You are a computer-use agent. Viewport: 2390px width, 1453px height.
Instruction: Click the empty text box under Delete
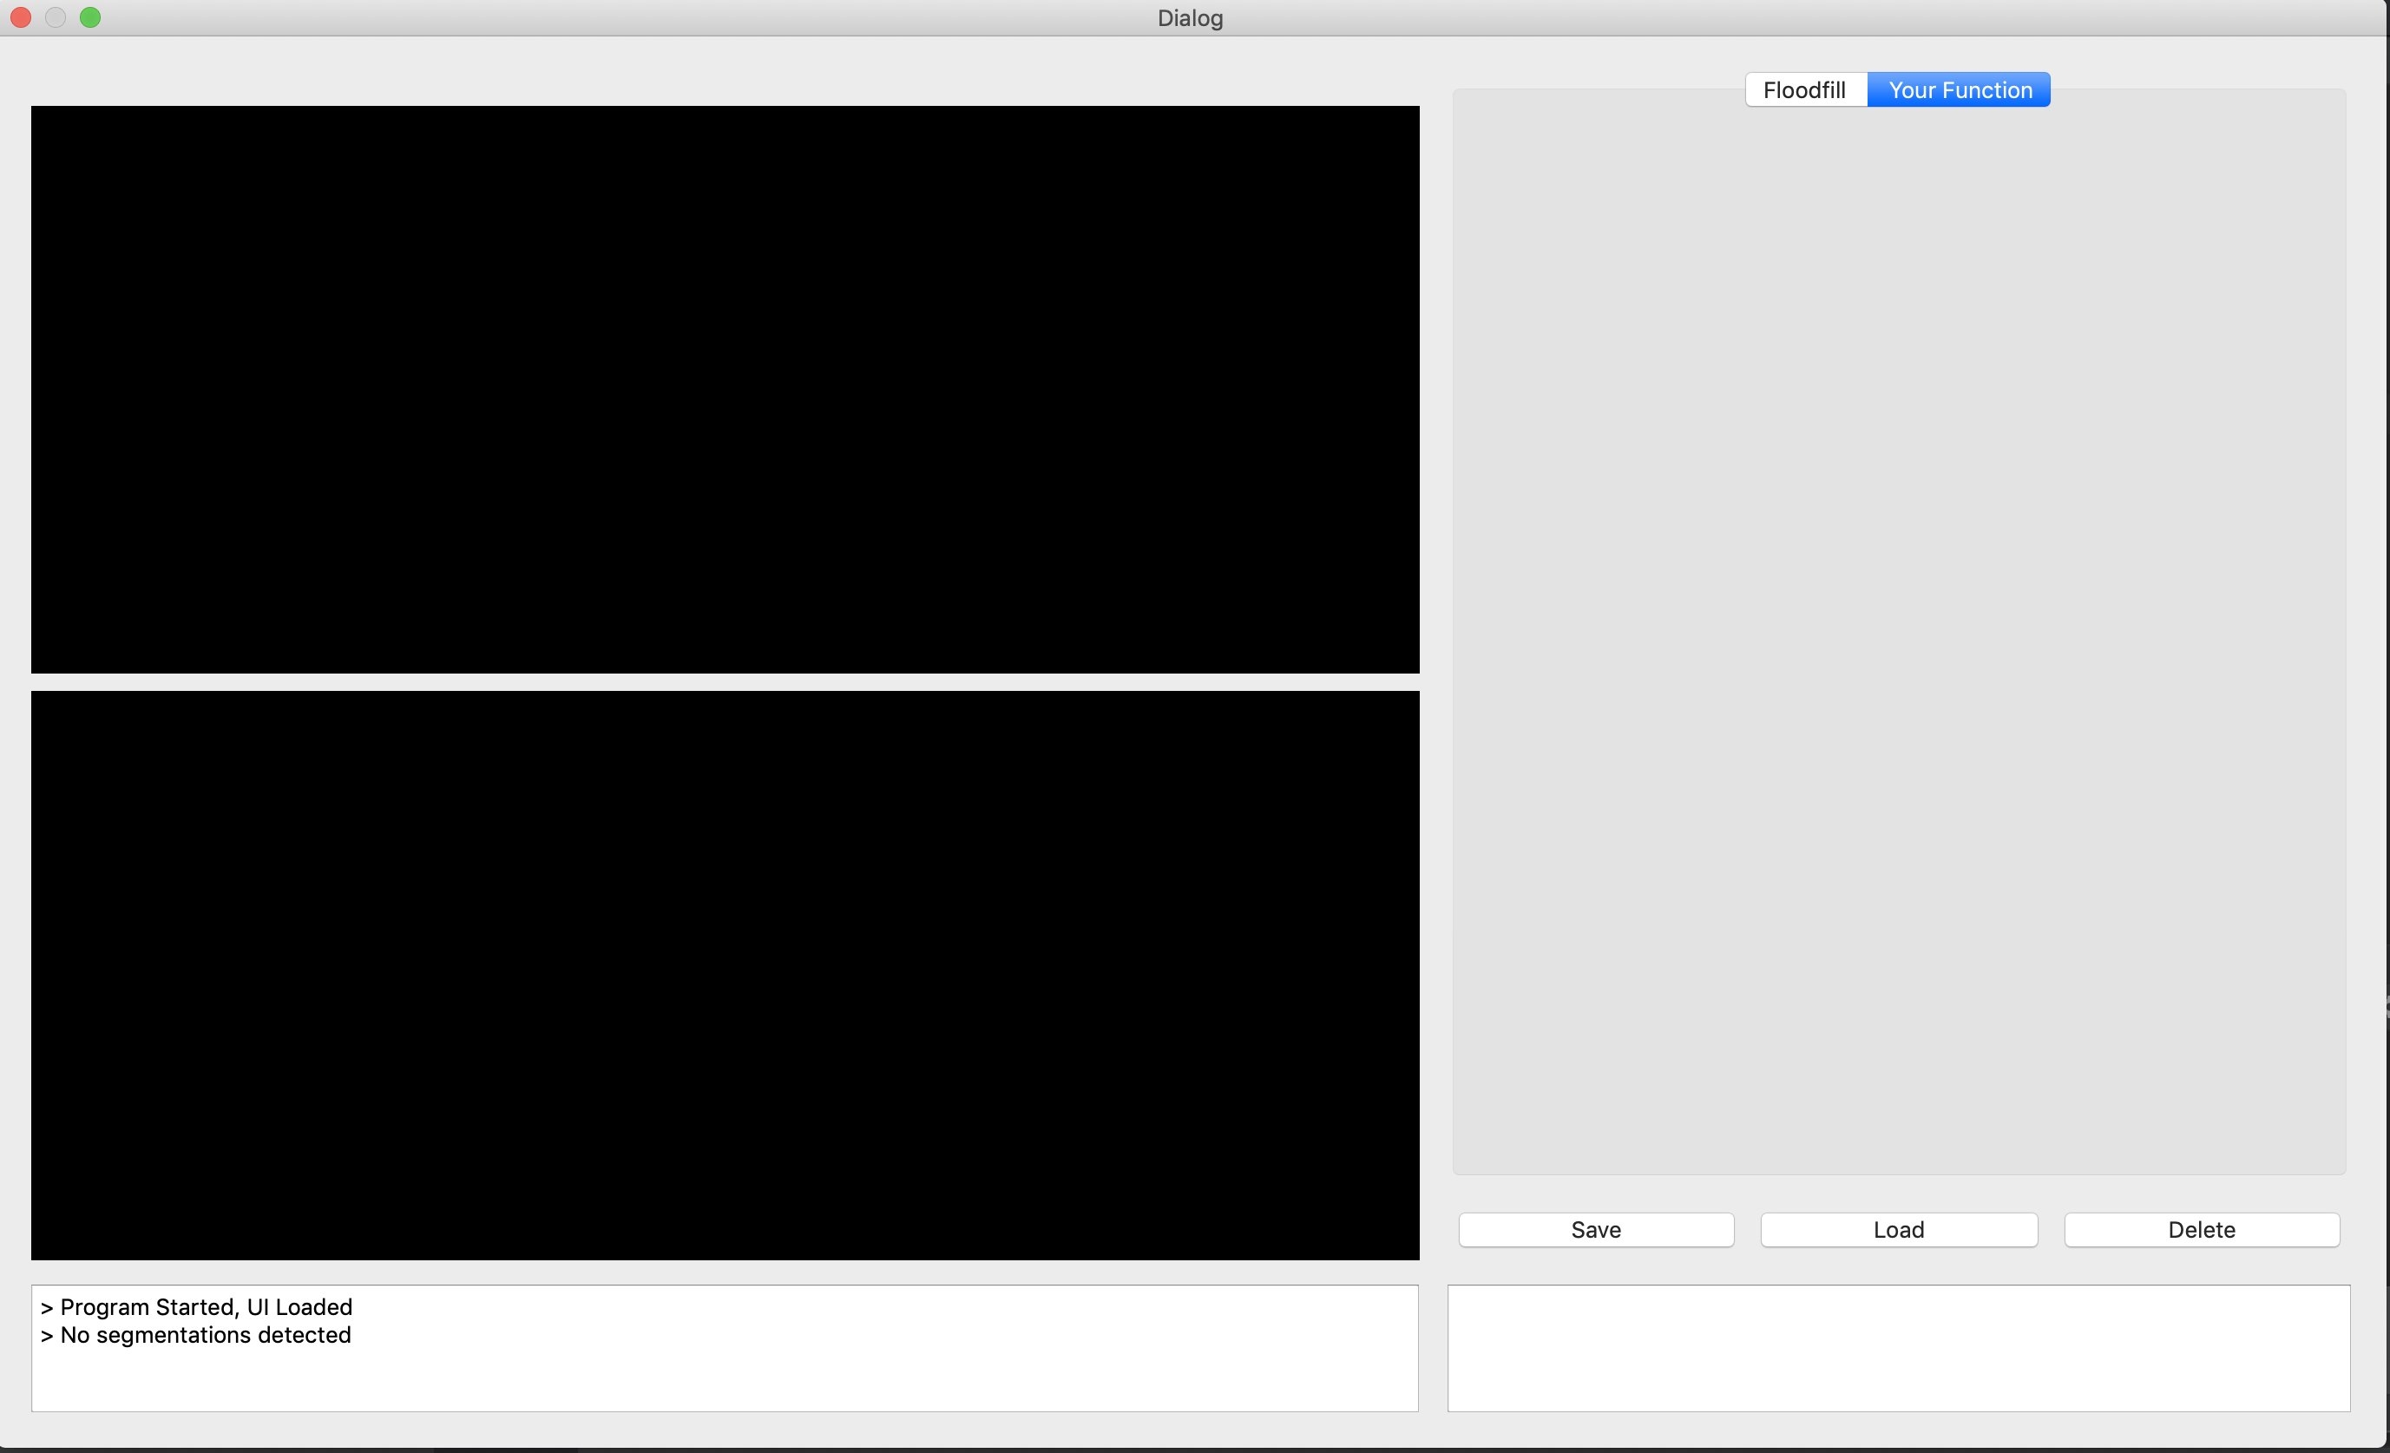click(1898, 1348)
